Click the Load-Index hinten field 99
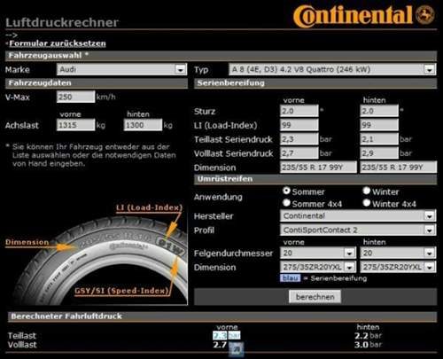 point(379,125)
